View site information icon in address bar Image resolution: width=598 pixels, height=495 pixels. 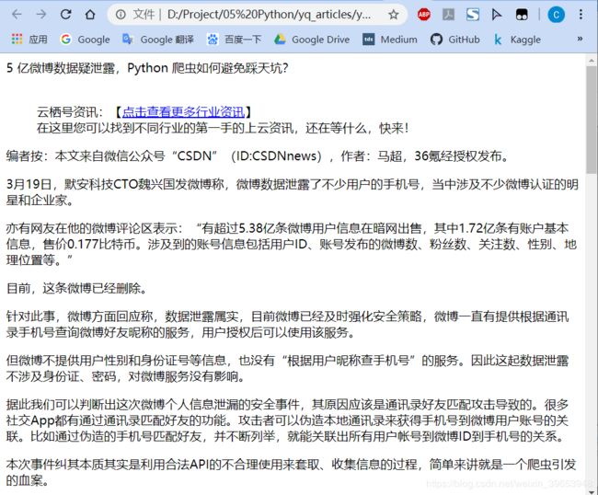121,15
